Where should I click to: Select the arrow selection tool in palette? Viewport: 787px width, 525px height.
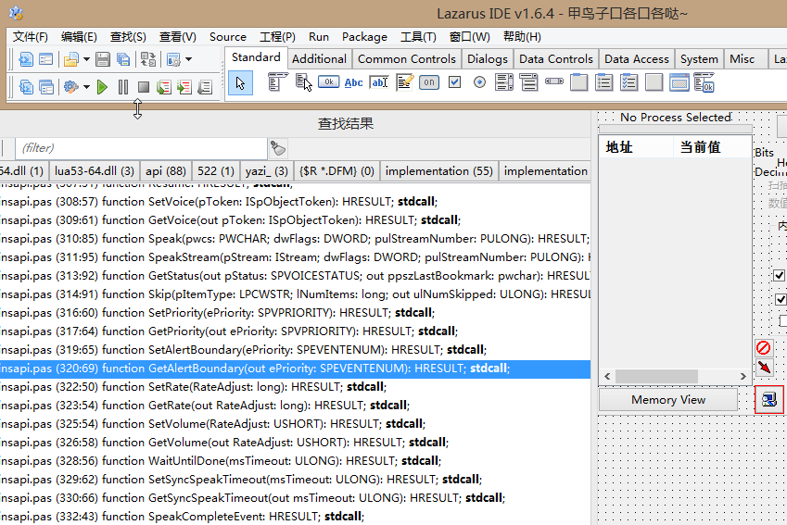[x=240, y=82]
